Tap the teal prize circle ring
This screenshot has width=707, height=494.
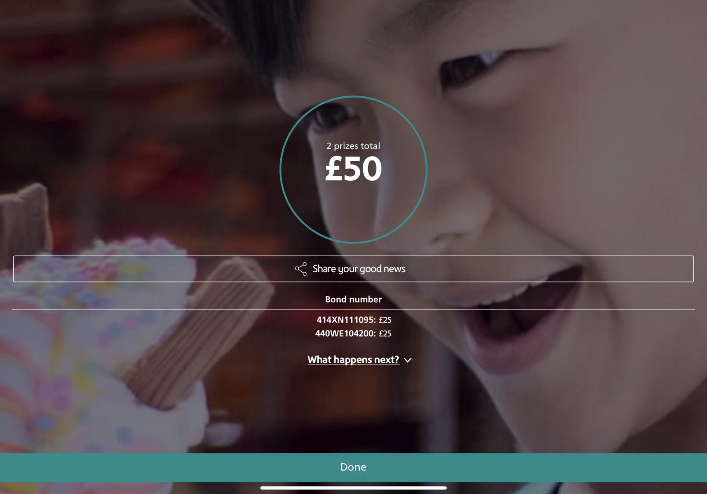click(x=353, y=97)
